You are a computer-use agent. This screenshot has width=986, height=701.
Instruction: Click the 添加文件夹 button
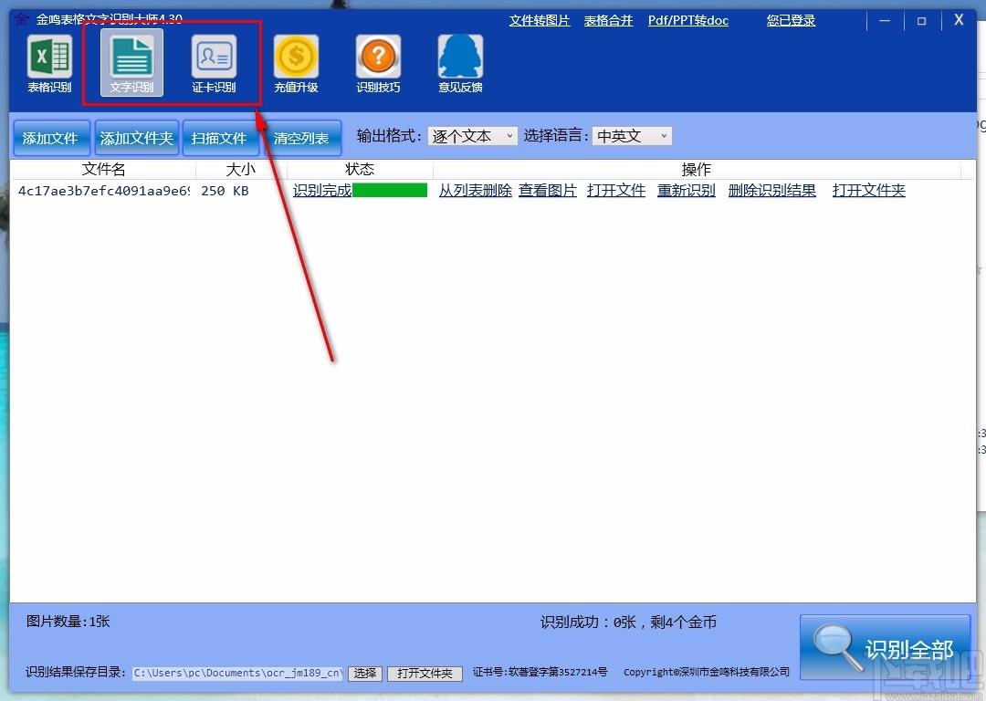(x=136, y=139)
